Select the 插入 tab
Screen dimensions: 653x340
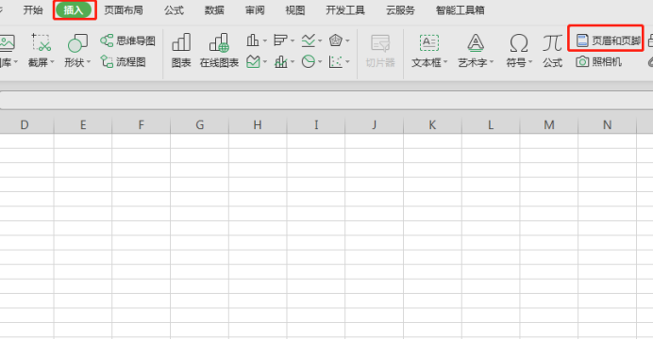74,10
